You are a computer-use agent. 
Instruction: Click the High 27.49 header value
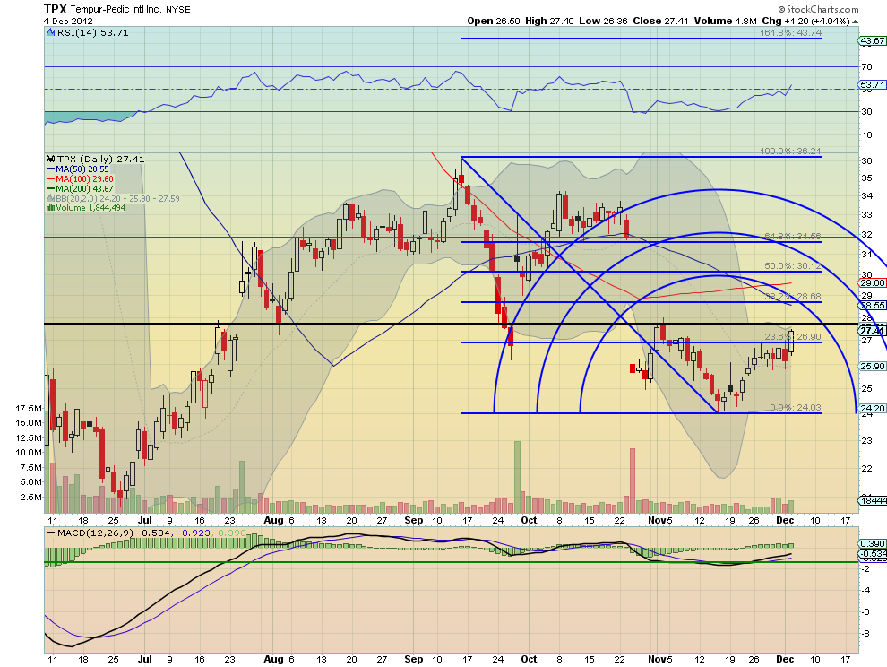point(549,21)
